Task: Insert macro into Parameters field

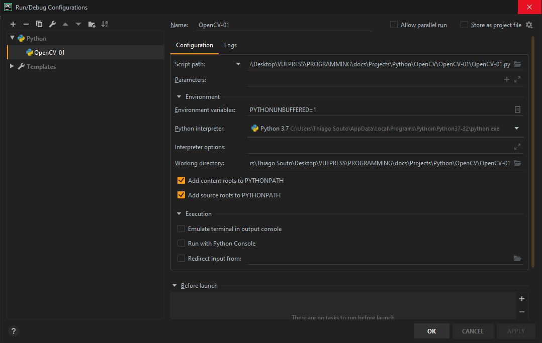Action: 506,79
